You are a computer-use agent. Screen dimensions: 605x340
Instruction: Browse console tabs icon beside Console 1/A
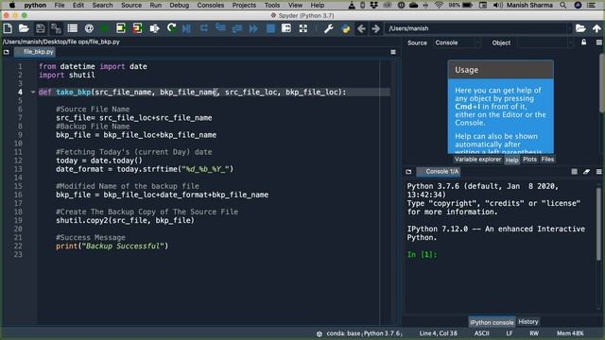[x=408, y=172]
